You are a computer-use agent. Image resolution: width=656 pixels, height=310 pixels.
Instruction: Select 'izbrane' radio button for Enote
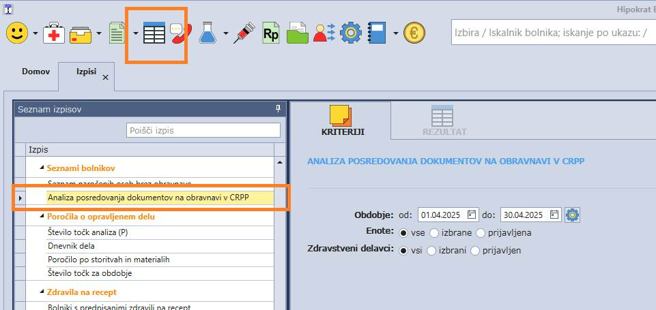coord(435,233)
